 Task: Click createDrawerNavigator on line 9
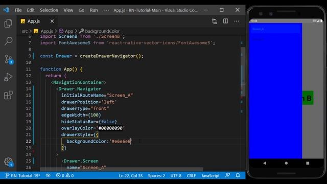pyautogui.click(x=108, y=56)
